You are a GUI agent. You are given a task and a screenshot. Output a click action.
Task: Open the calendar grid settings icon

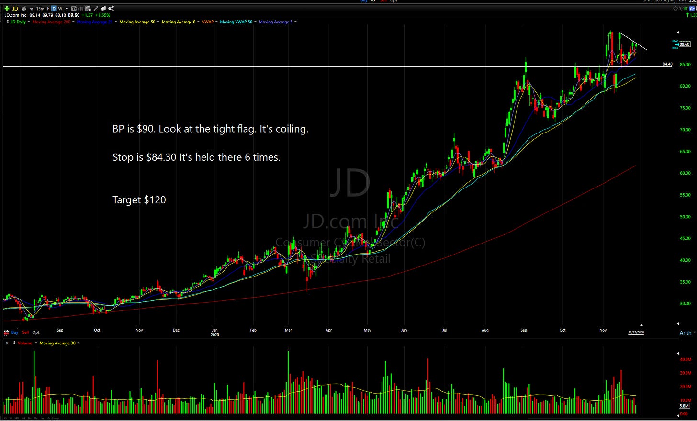coord(88,9)
